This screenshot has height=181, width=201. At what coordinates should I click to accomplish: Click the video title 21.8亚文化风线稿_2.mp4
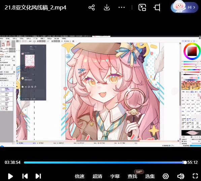[35, 7]
